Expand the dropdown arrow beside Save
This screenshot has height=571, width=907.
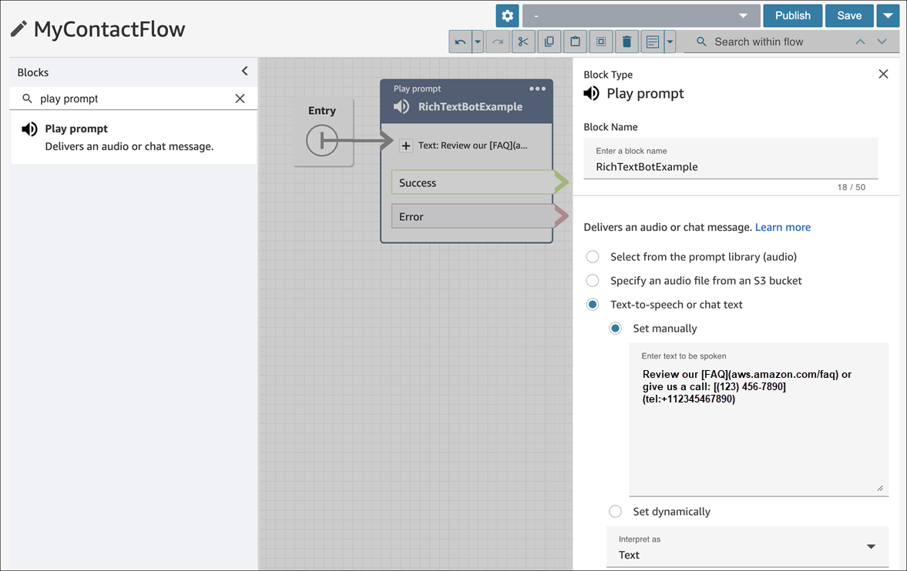click(x=888, y=15)
